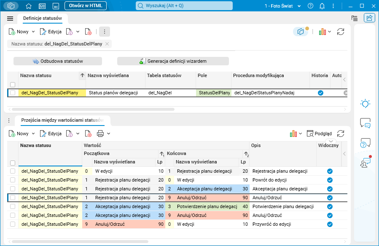Select the Definicje statusów tab
The height and width of the screenshot is (246, 379).
tap(43, 19)
